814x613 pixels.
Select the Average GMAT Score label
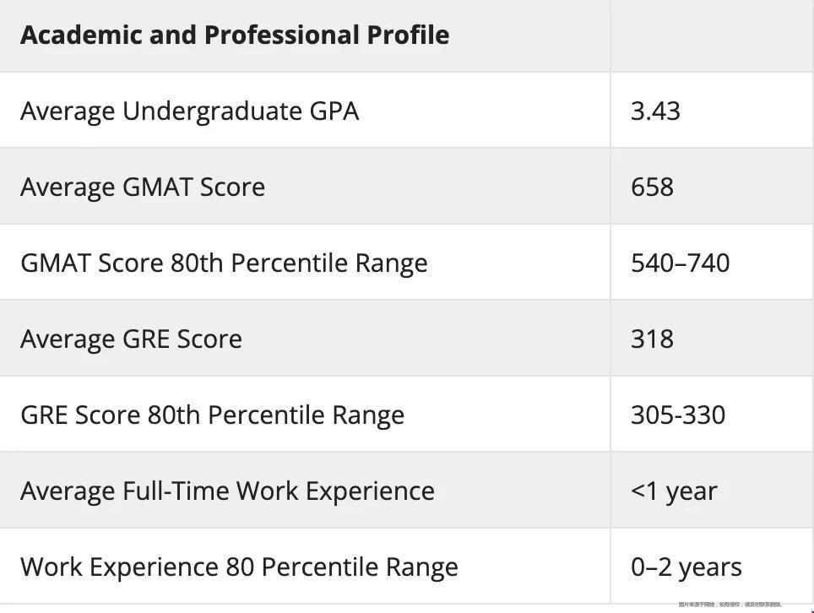coord(143,187)
